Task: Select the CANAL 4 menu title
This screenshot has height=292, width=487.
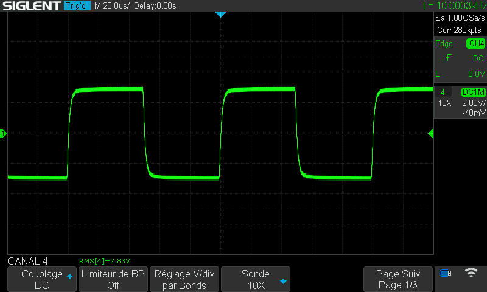Action: pos(29,261)
